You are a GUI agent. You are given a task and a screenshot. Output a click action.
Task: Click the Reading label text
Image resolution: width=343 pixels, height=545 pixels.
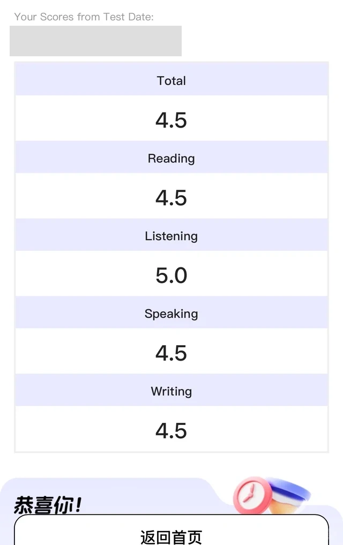[171, 159]
